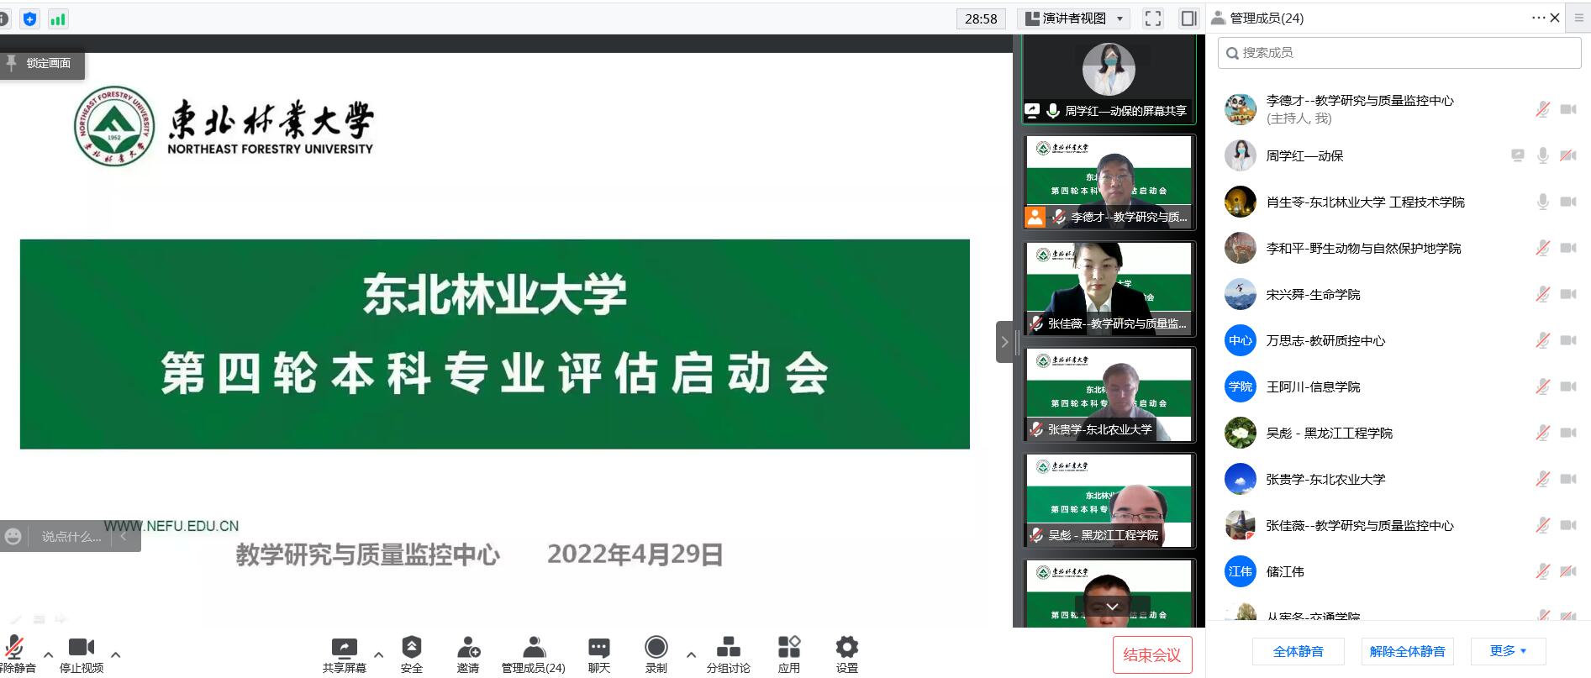
Task: Open the chat icon
Action: [x=598, y=648]
